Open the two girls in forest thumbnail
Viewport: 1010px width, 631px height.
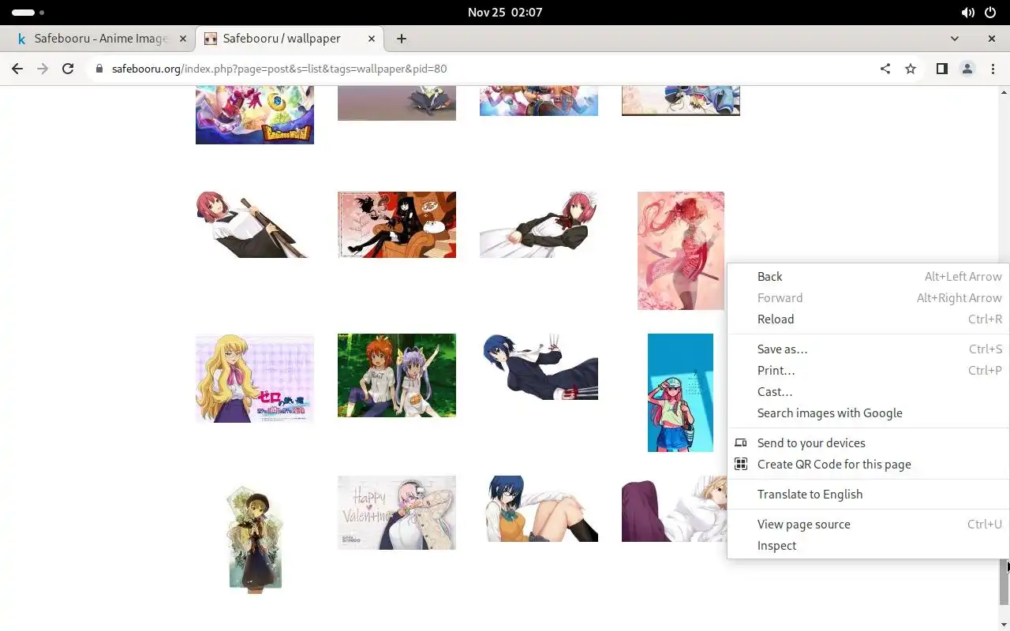pyautogui.click(x=397, y=375)
